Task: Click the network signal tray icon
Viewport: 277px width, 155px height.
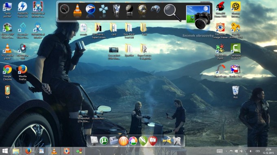Action: pos(246,151)
